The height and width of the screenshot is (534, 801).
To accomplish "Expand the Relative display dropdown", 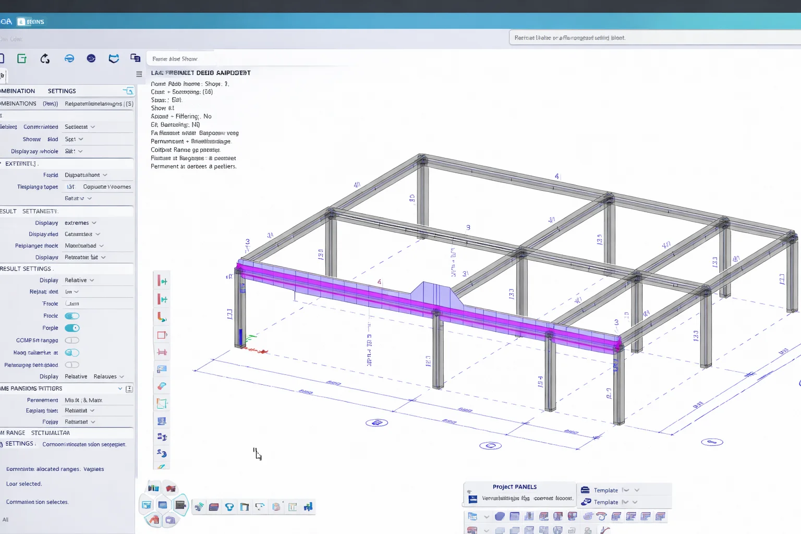I will [79, 281].
